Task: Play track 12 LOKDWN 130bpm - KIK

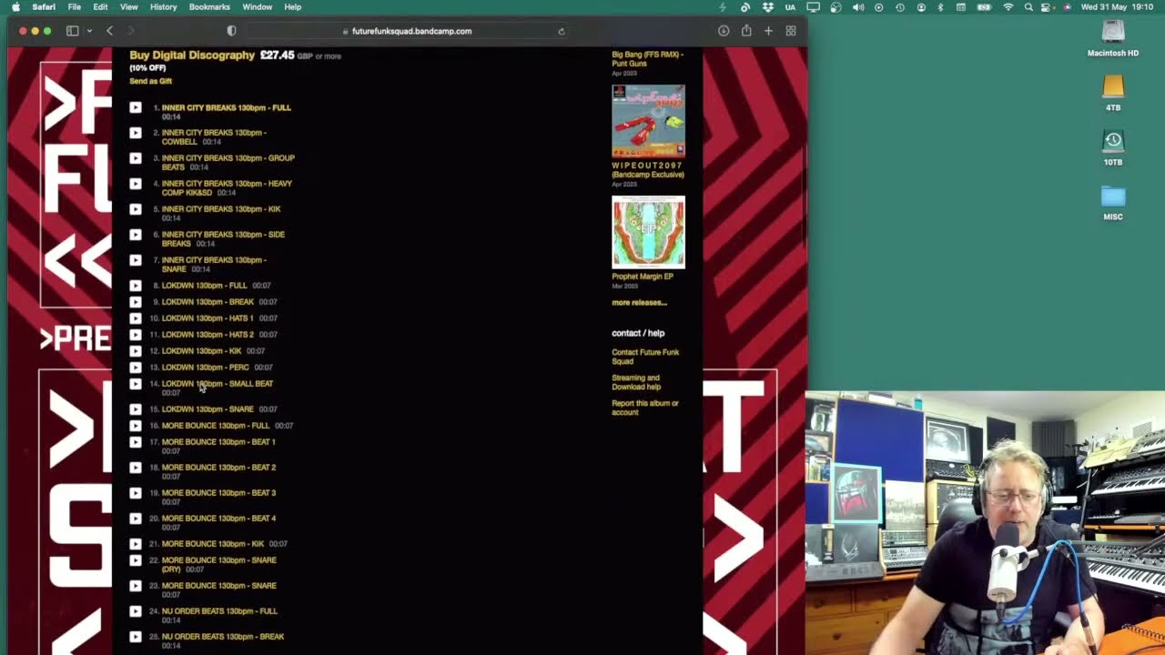Action: tap(136, 351)
